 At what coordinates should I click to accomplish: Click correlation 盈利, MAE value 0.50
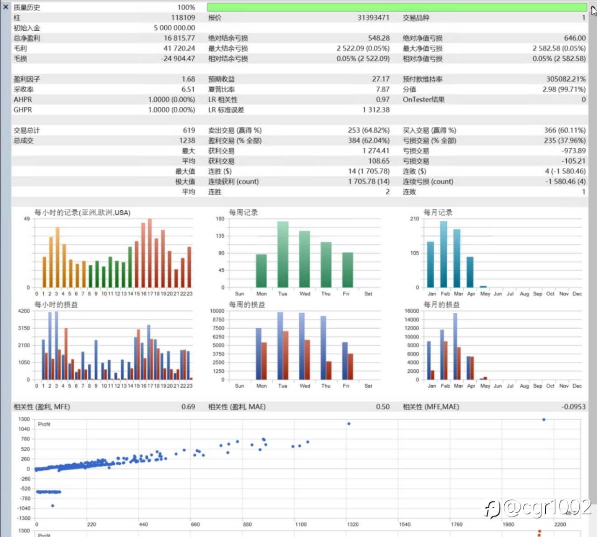click(x=383, y=407)
